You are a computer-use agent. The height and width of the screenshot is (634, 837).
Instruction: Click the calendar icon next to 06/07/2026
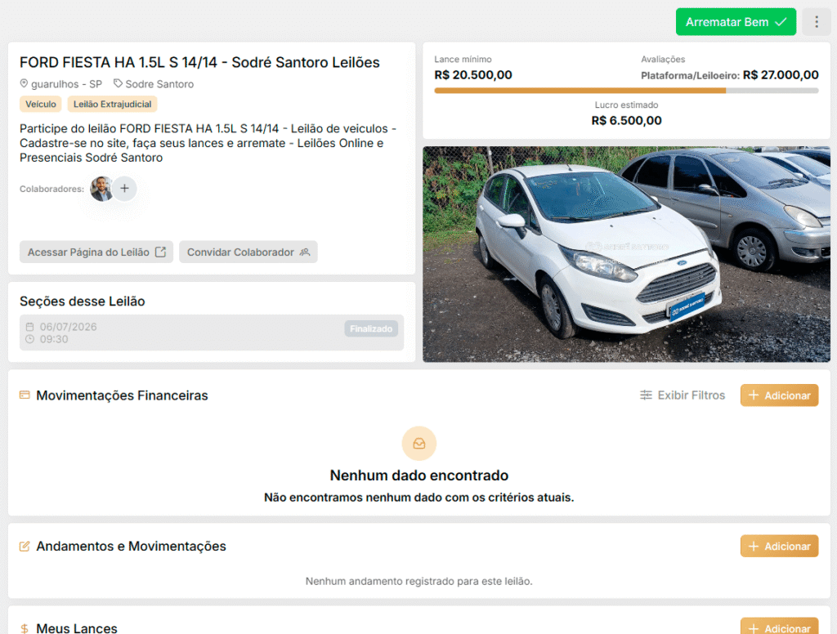tap(30, 327)
